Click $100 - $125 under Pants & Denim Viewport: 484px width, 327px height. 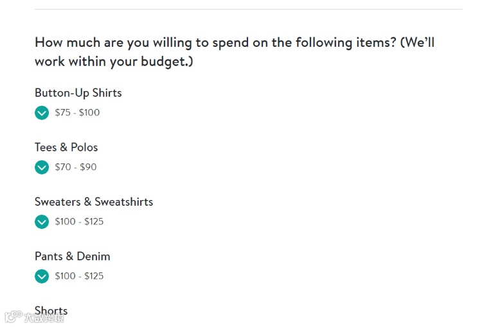(x=79, y=276)
